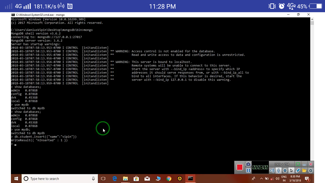Open the volume control in the tray
The image size is (325, 183).
point(278,179)
